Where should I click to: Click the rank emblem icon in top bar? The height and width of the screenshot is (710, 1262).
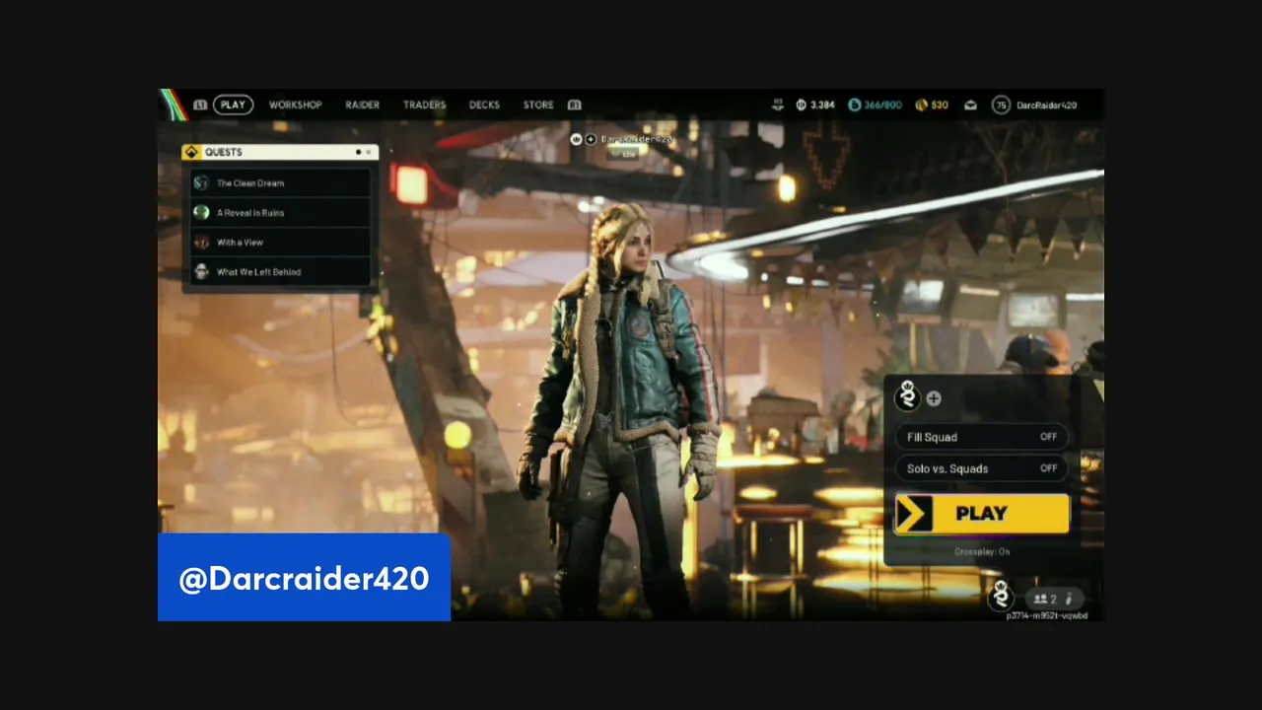(779, 105)
